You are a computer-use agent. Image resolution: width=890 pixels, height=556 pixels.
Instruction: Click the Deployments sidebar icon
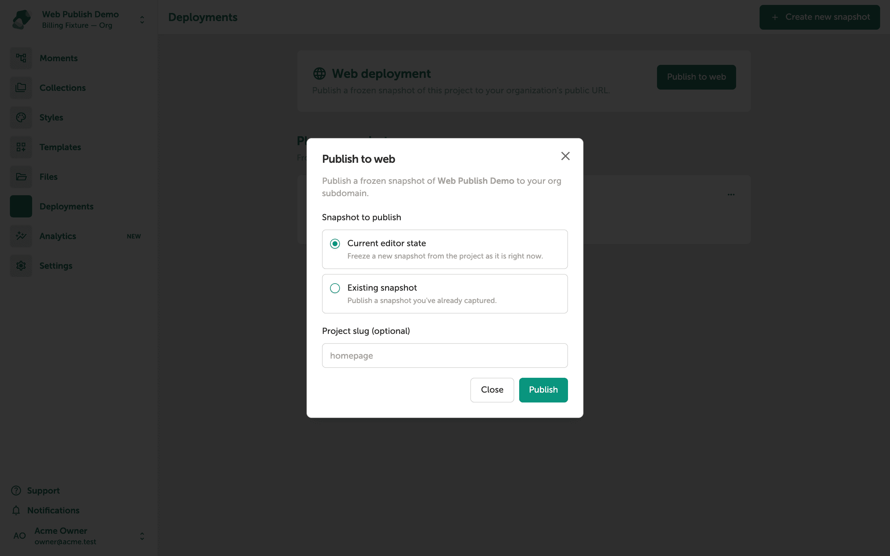point(21,206)
